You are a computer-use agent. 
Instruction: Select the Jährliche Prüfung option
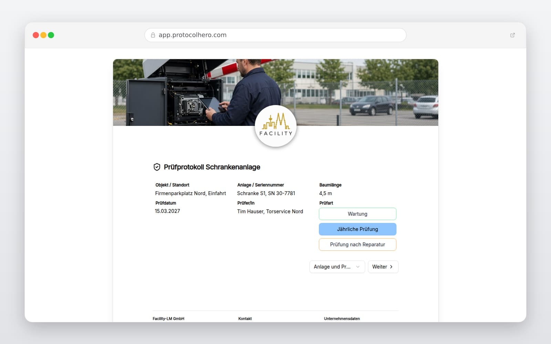point(357,229)
